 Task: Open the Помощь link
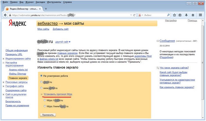192,21
